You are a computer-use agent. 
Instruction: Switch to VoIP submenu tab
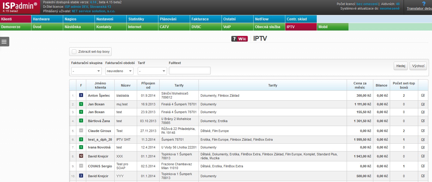pyautogui.click(x=238, y=27)
